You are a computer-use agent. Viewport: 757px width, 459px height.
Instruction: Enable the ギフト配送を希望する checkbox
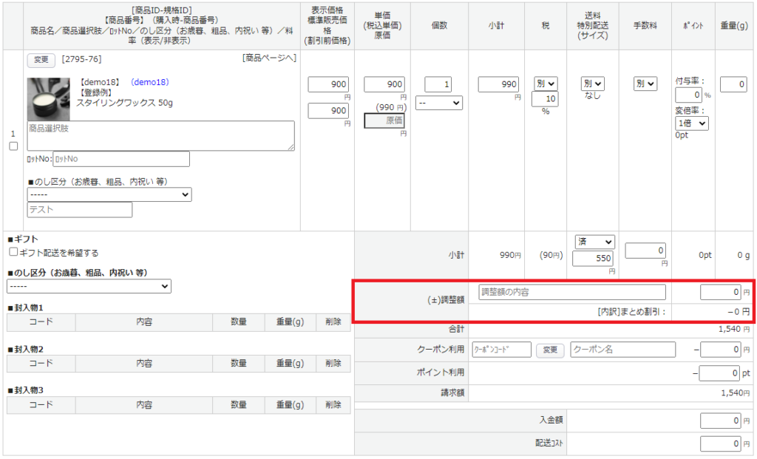pos(13,253)
